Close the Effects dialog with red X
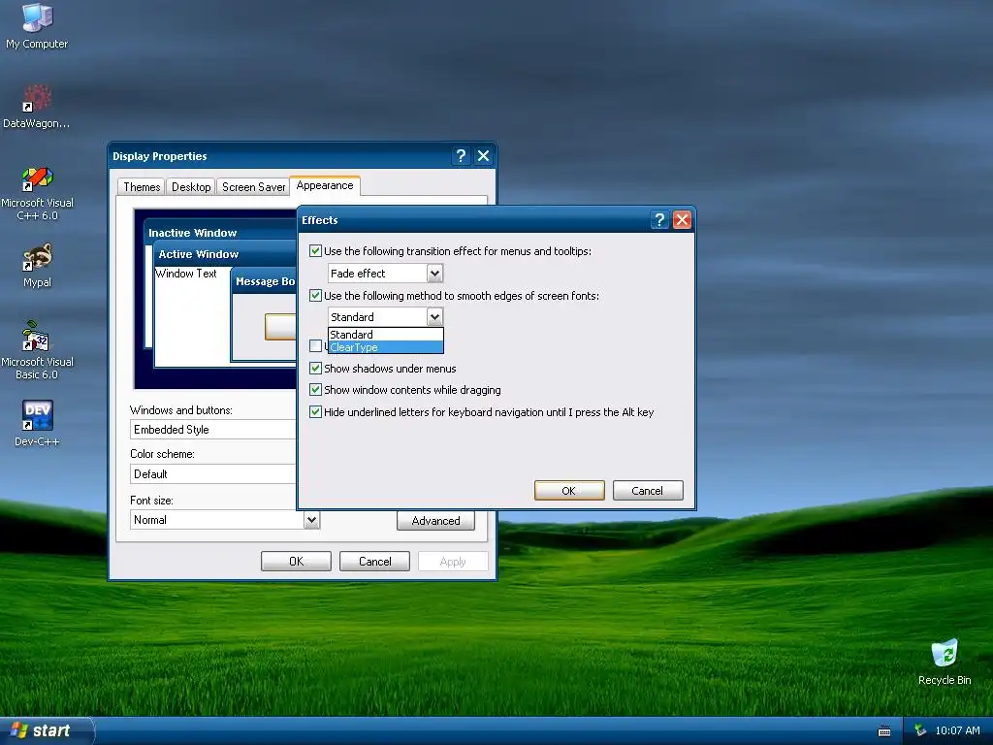Viewport: 993px width, 745px height. point(682,220)
